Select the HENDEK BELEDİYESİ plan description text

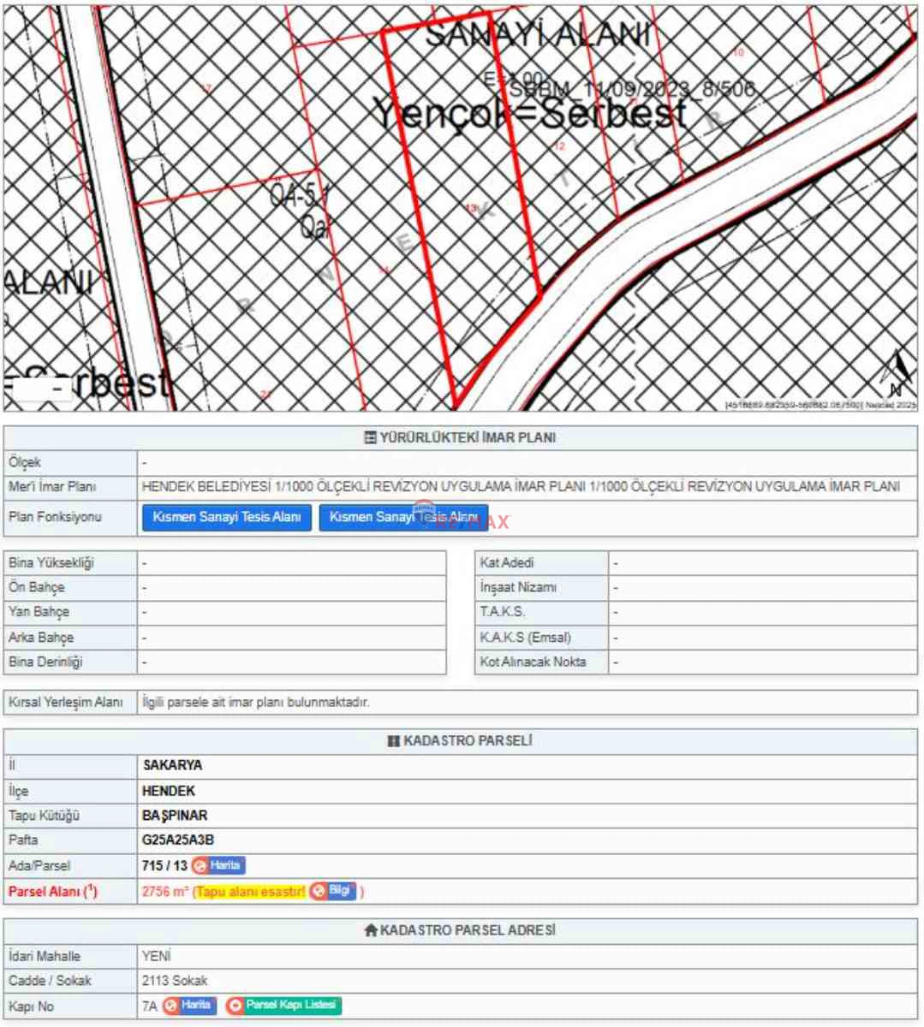point(521,486)
